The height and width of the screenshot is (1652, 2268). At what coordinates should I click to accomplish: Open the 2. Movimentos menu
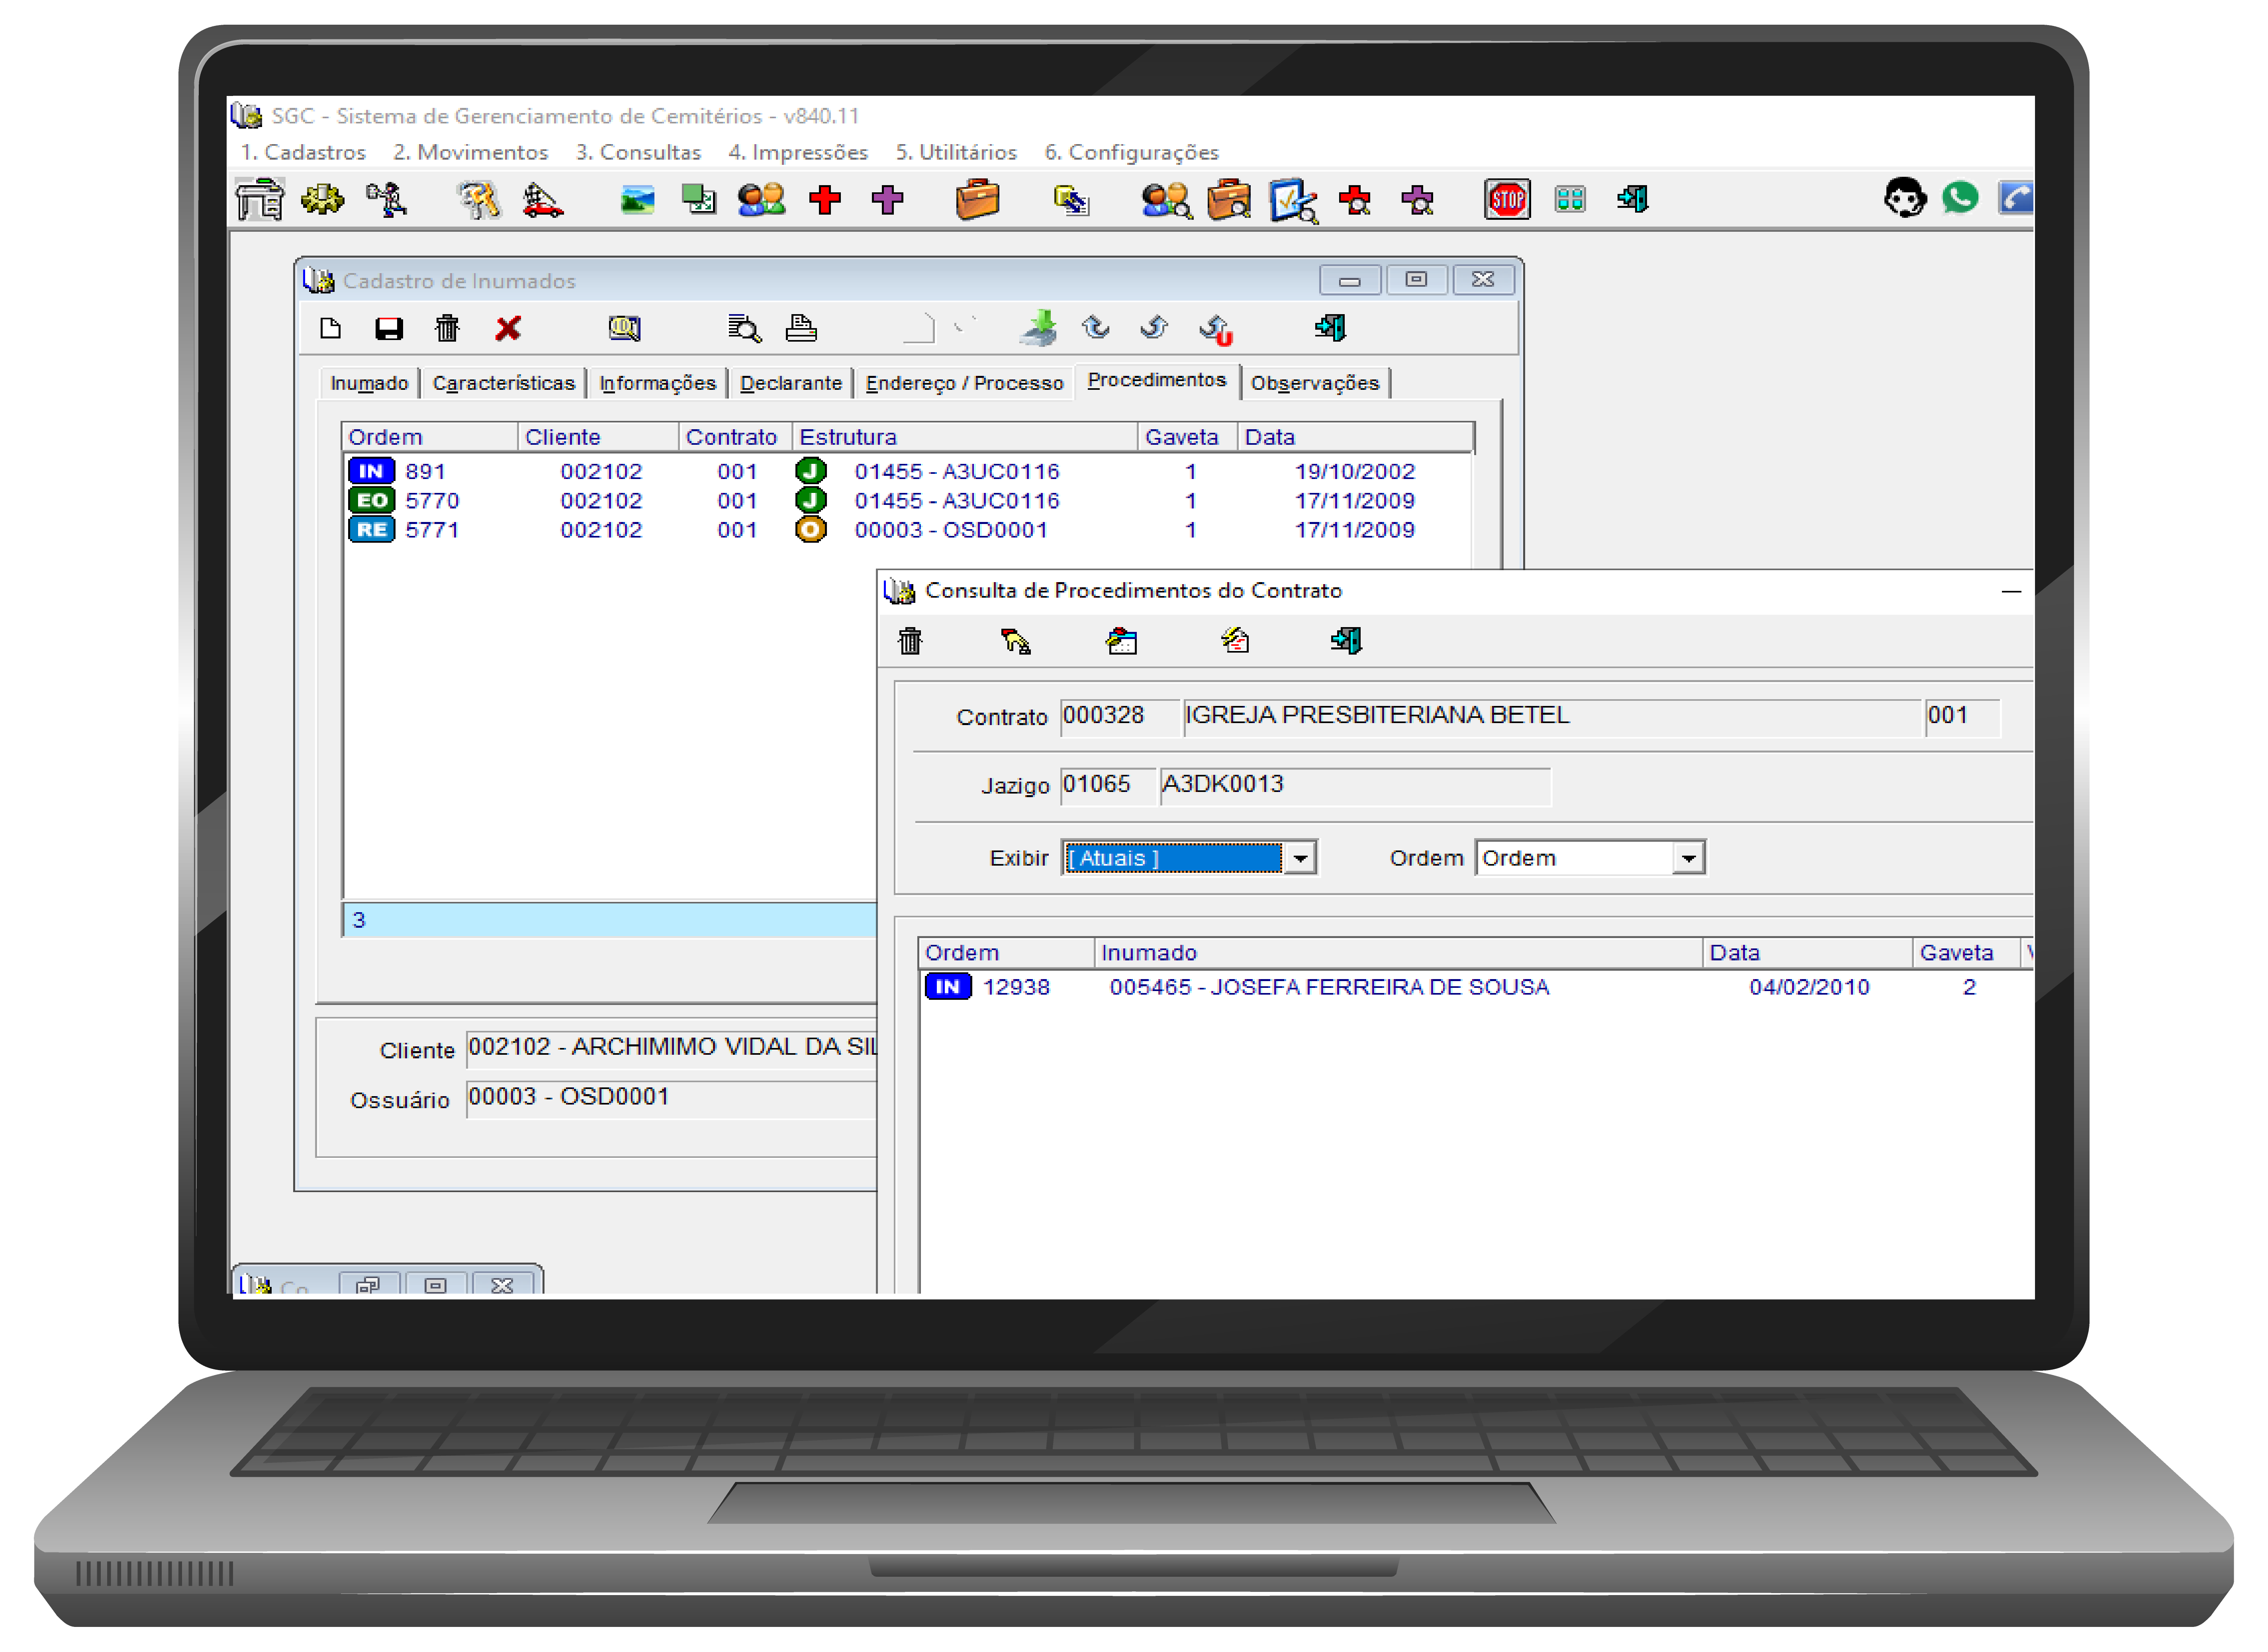pyautogui.click(x=470, y=152)
